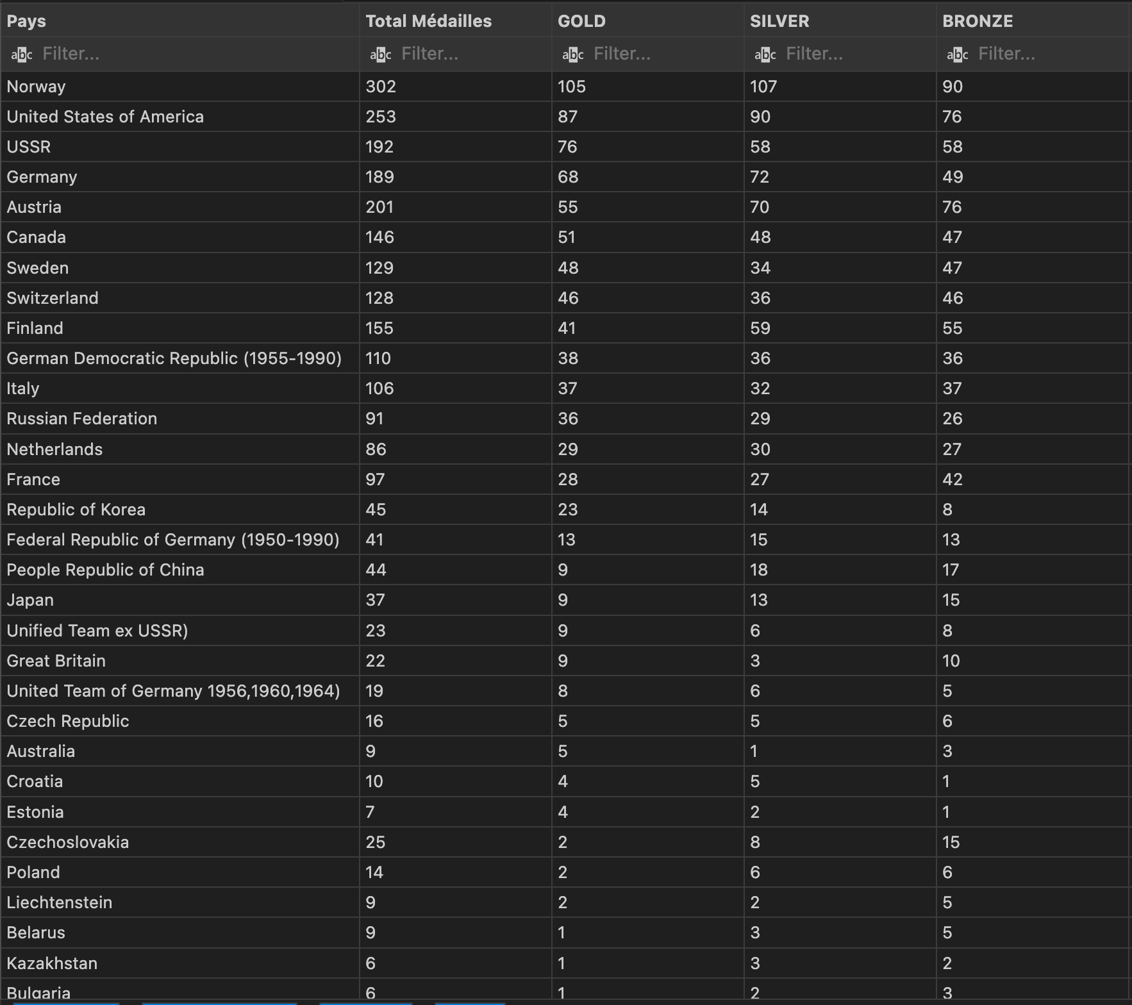Sort by the Pays column header
Viewport: 1132px width, 1005px height.
point(179,21)
